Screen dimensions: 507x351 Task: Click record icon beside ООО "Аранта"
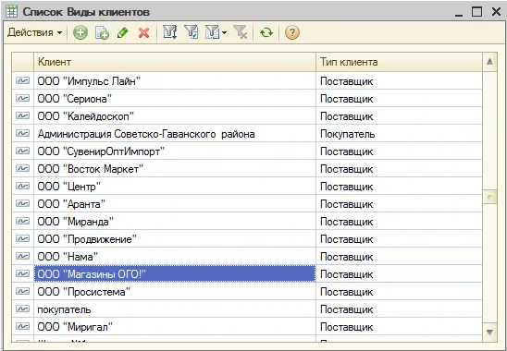(x=22, y=203)
